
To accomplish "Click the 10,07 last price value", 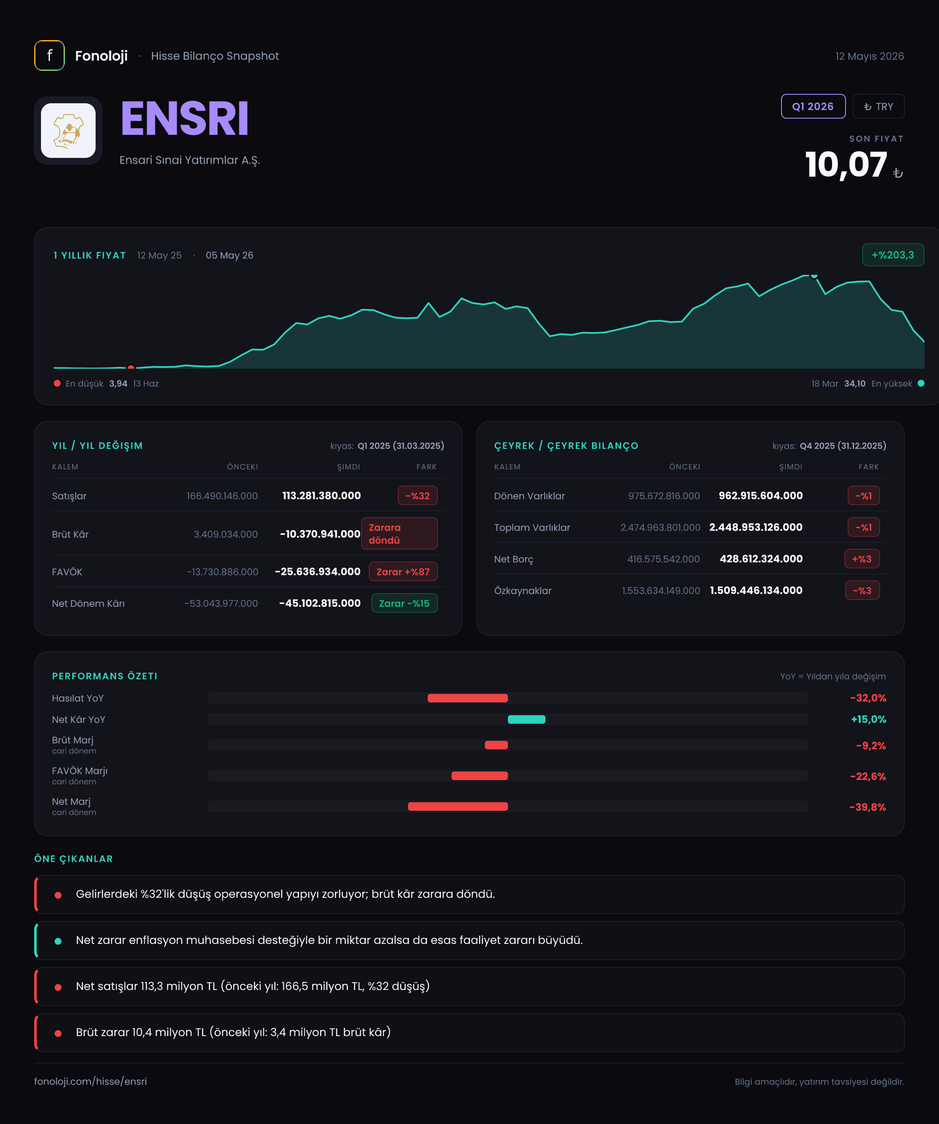I will pos(846,165).
